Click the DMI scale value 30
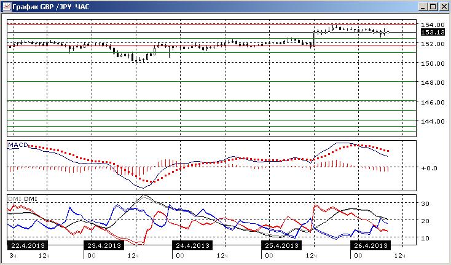Viewport: 451px width, 265px height. (x=425, y=204)
